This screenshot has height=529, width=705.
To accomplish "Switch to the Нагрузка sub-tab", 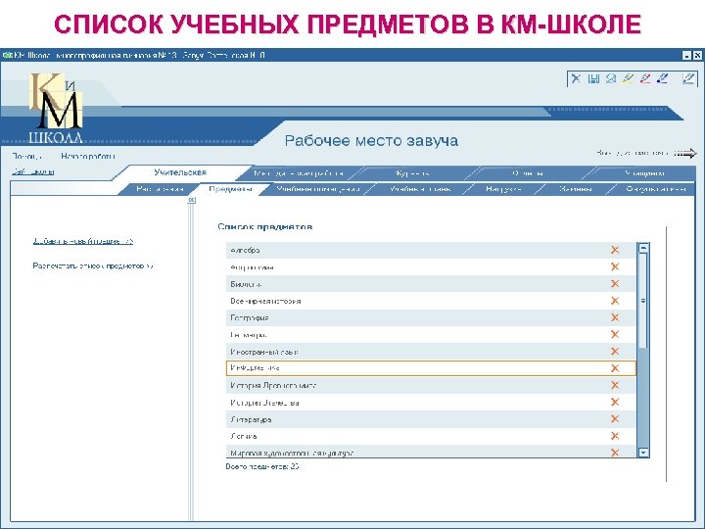I will pyautogui.click(x=503, y=189).
